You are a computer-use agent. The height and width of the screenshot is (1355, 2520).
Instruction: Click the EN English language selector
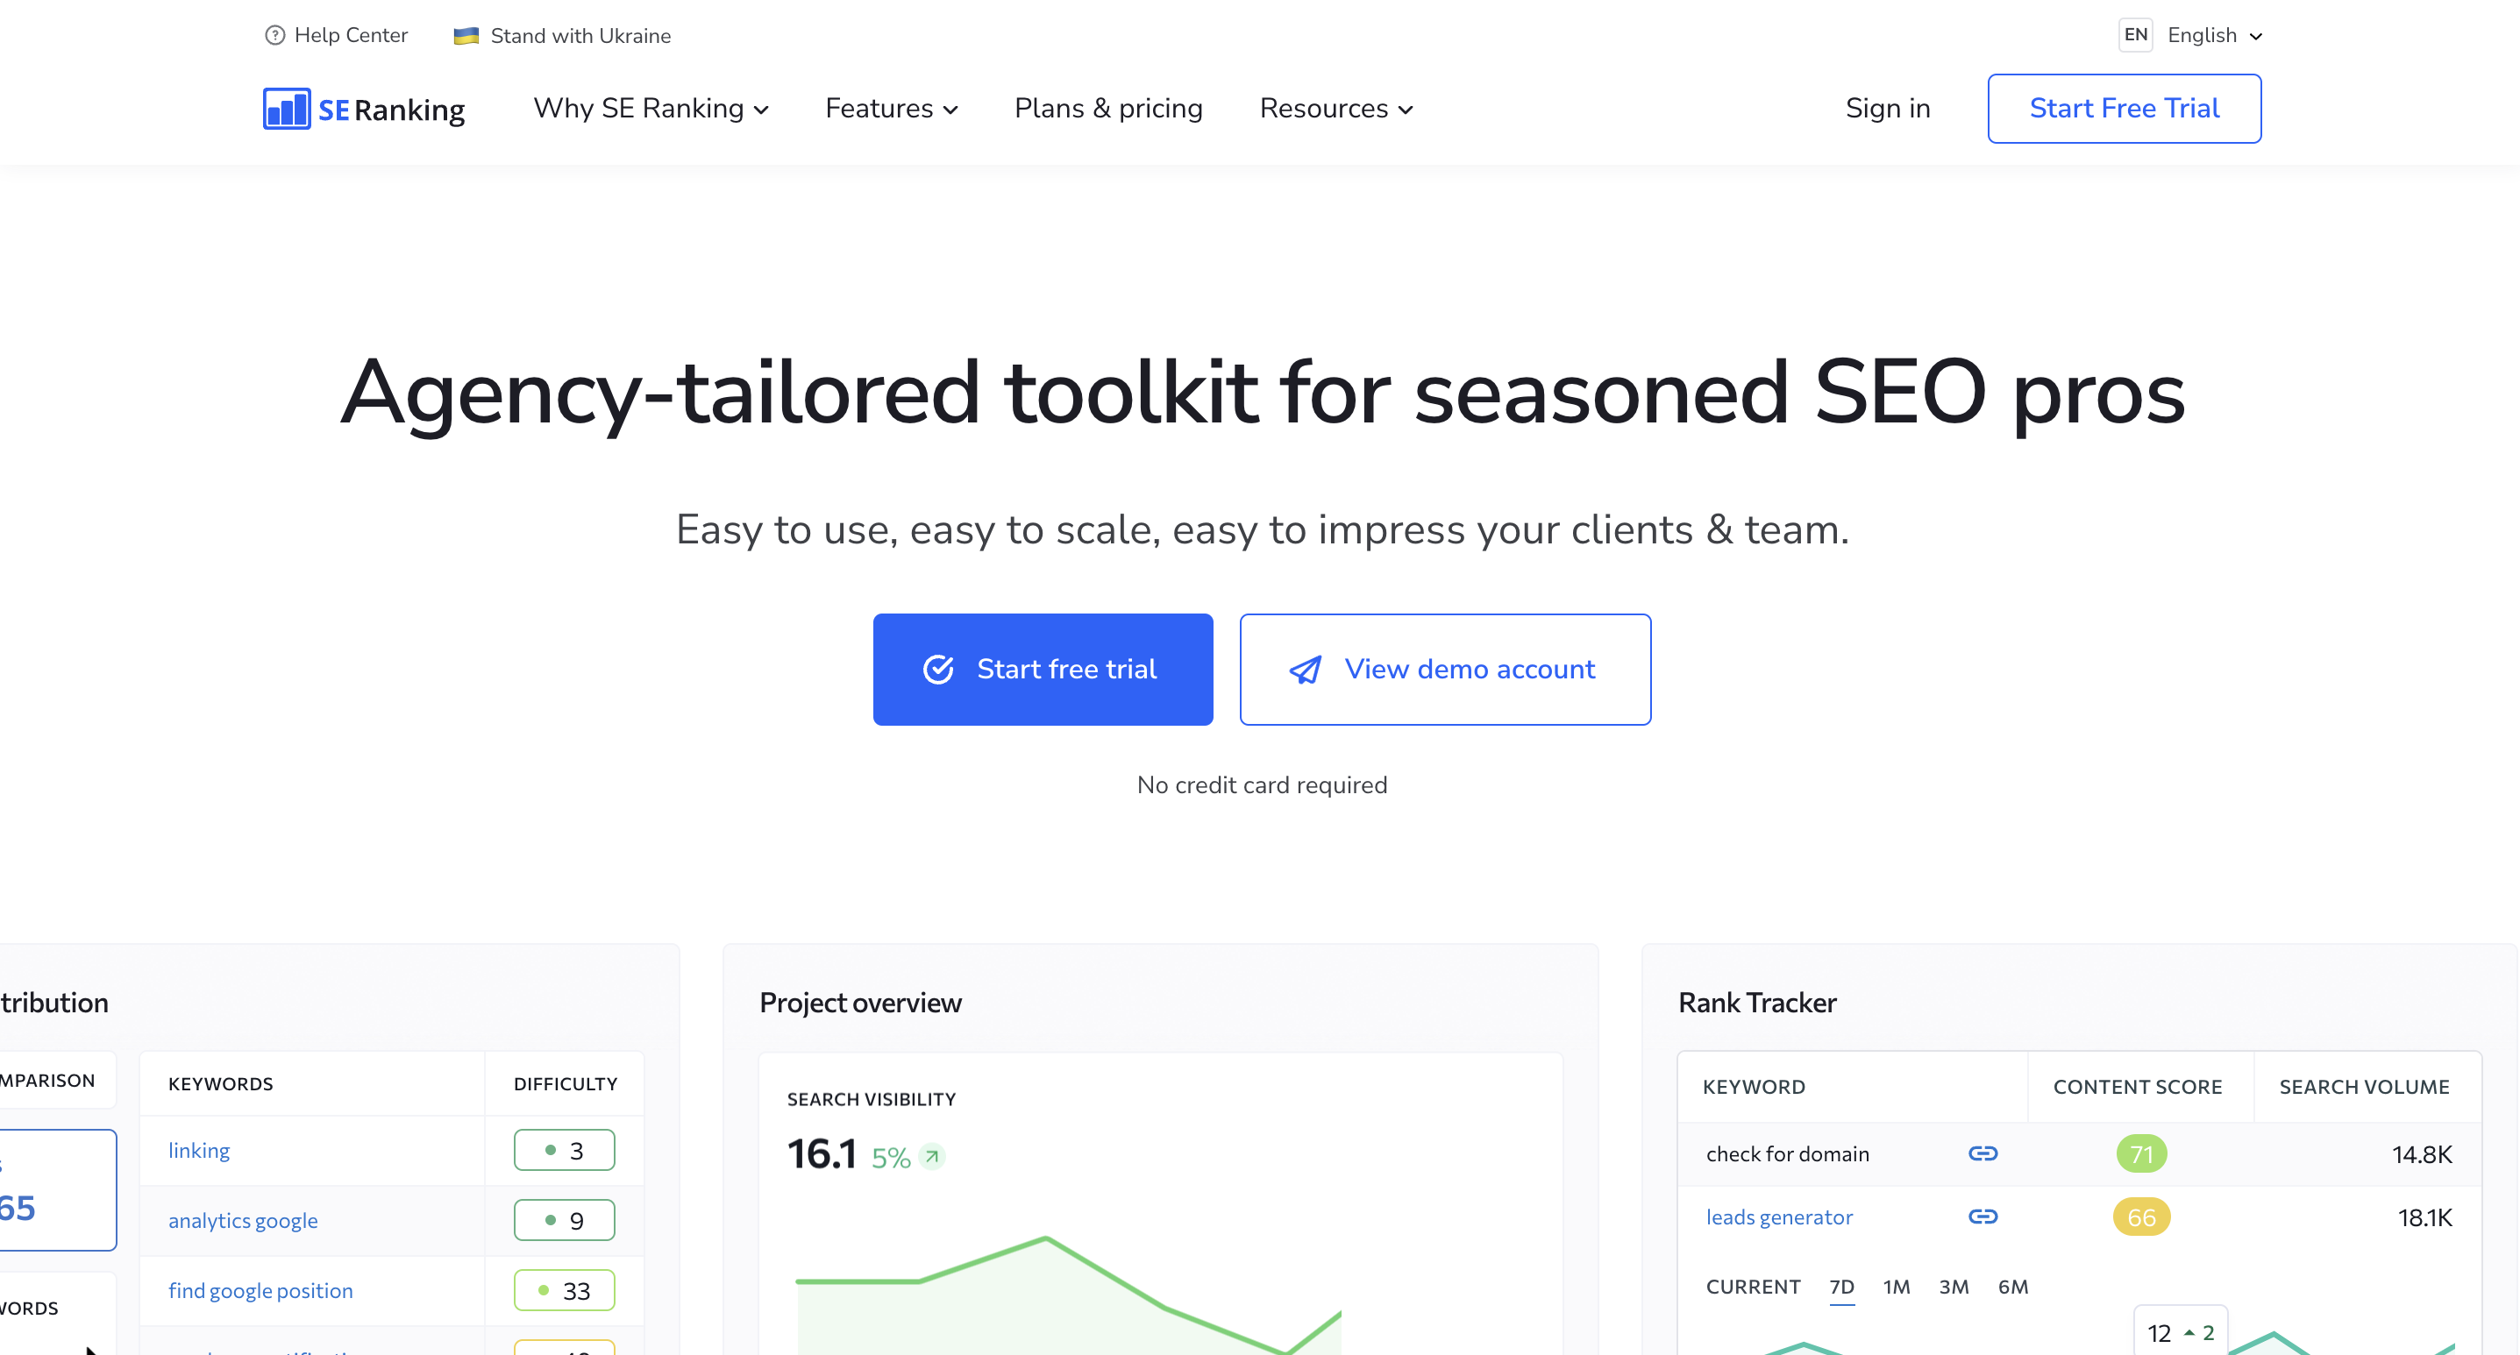point(2189,35)
